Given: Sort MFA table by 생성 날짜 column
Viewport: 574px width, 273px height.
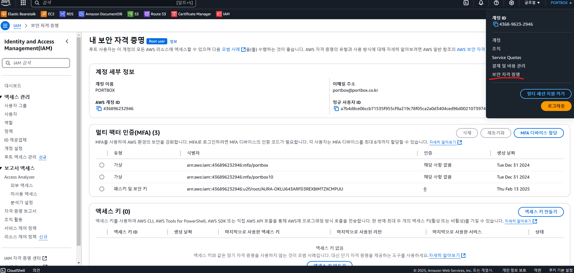Looking at the screenshot, I should [x=506, y=153].
